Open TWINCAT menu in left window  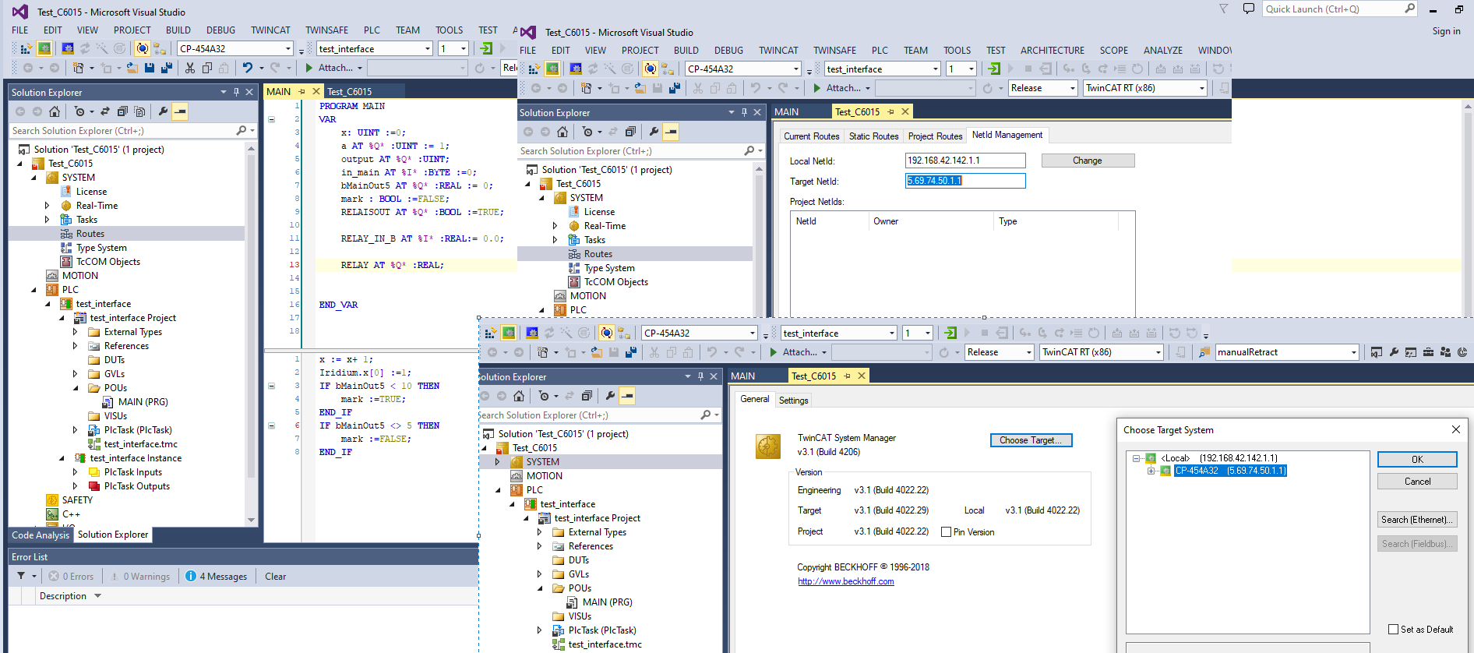click(x=270, y=30)
